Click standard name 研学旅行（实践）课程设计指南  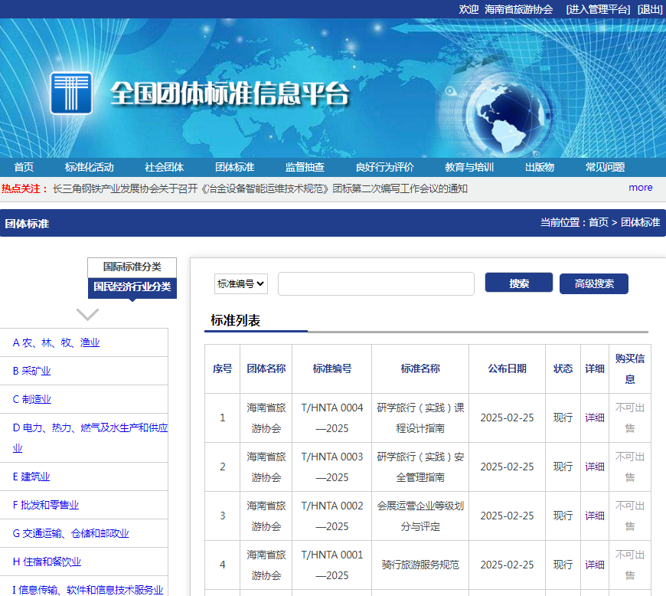click(x=420, y=418)
